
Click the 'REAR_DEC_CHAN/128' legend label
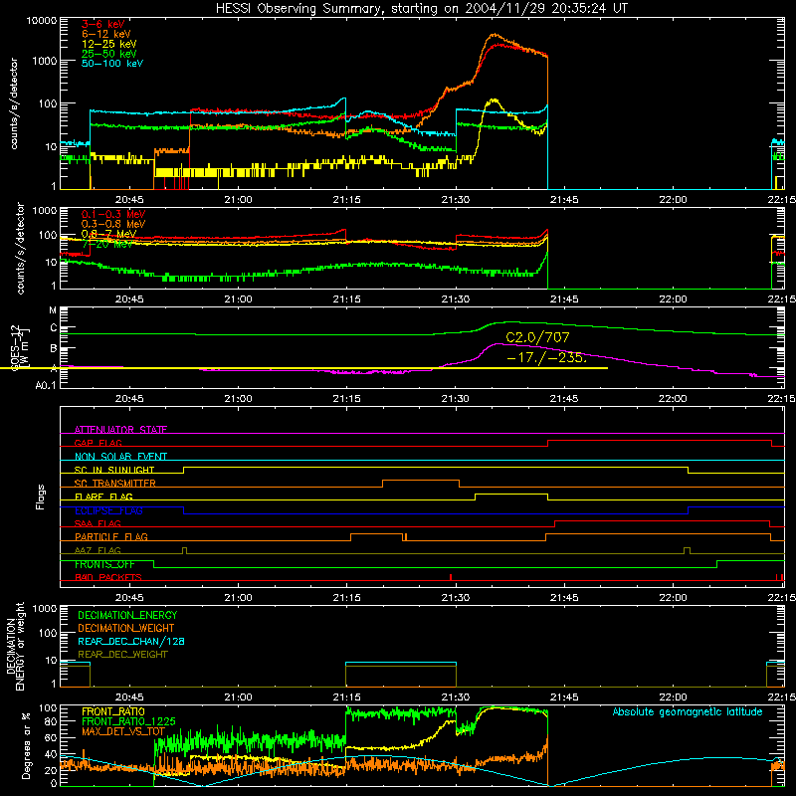pyautogui.click(x=131, y=641)
